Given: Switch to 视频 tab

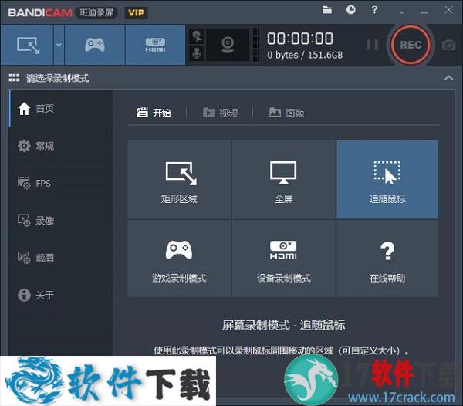Looking at the screenshot, I should click(220, 113).
